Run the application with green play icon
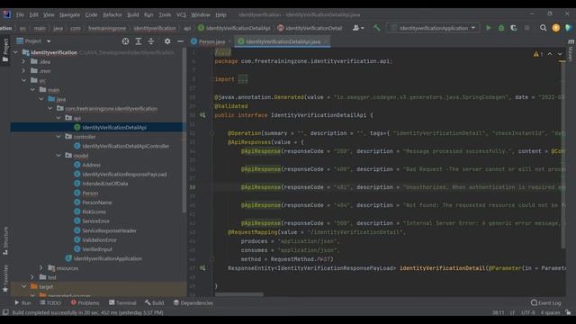The image size is (576, 324). tap(488, 28)
